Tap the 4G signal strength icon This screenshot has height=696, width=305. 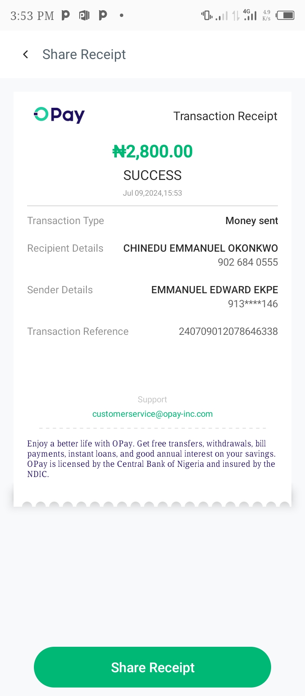point(250,15)
